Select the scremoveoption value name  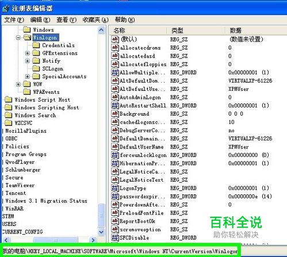click(x=140, y=229)
